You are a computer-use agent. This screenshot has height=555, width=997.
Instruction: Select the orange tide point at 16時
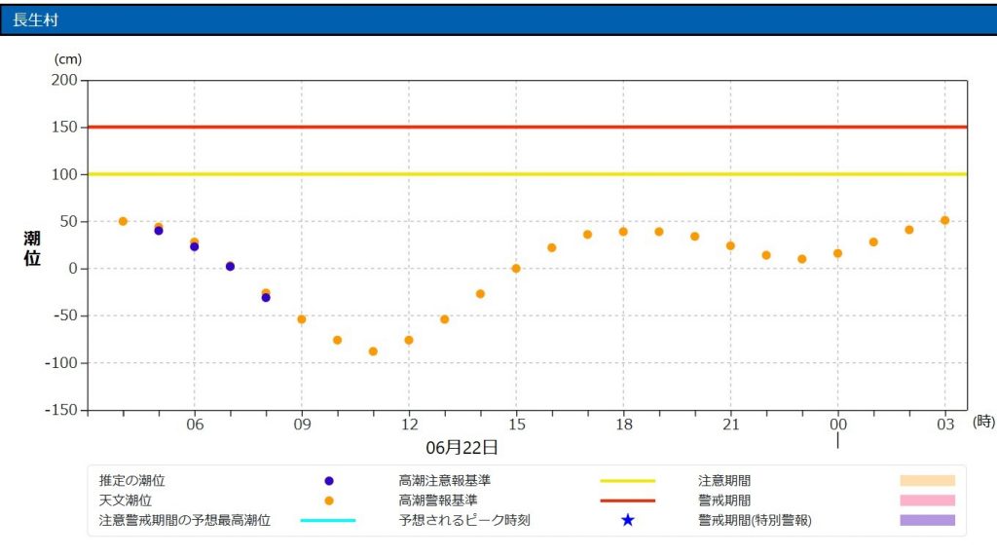551,247
